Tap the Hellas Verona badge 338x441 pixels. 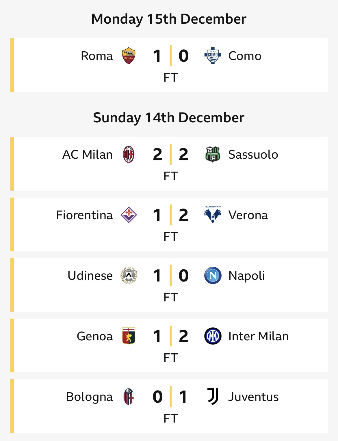coord(213,215)
